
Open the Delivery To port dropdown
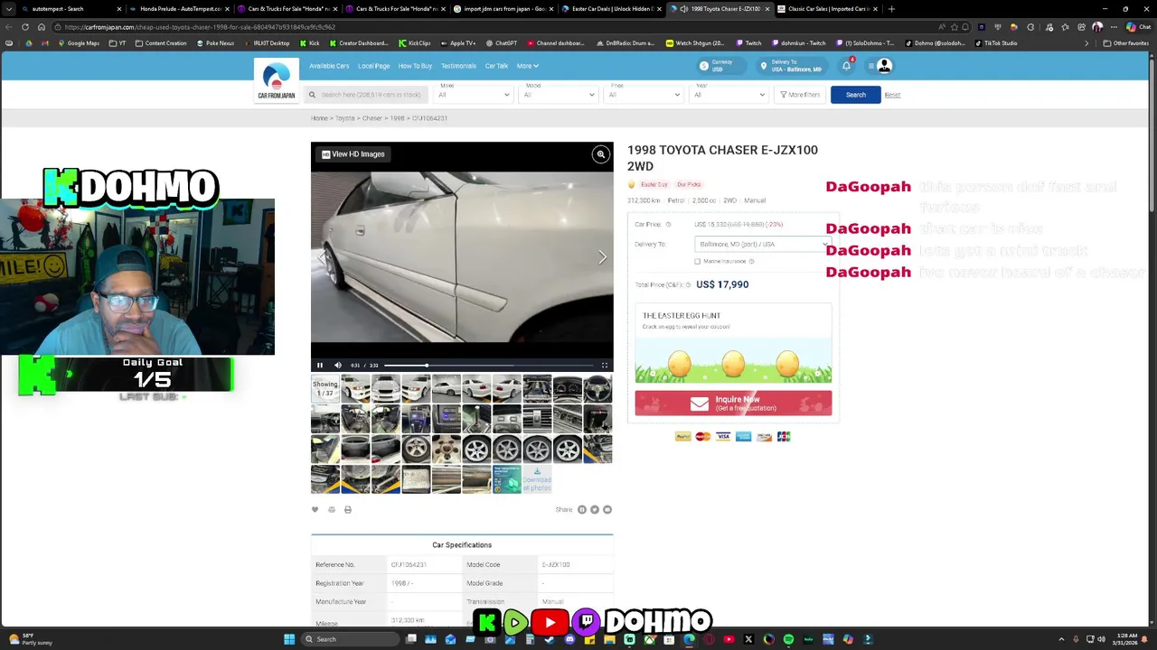762,244
